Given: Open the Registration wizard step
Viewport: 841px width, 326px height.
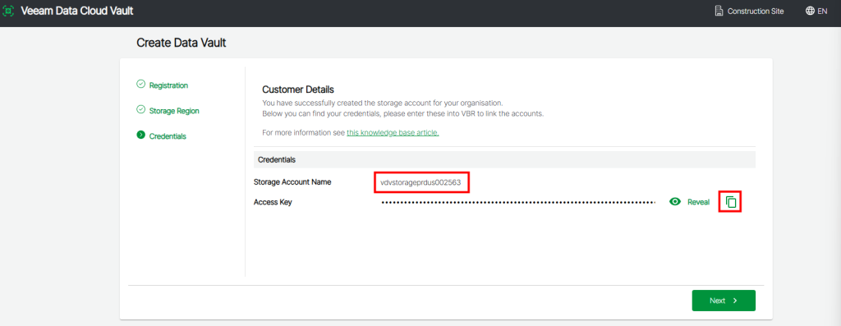Looking at the screenshot, I should (x=168, y=85).
